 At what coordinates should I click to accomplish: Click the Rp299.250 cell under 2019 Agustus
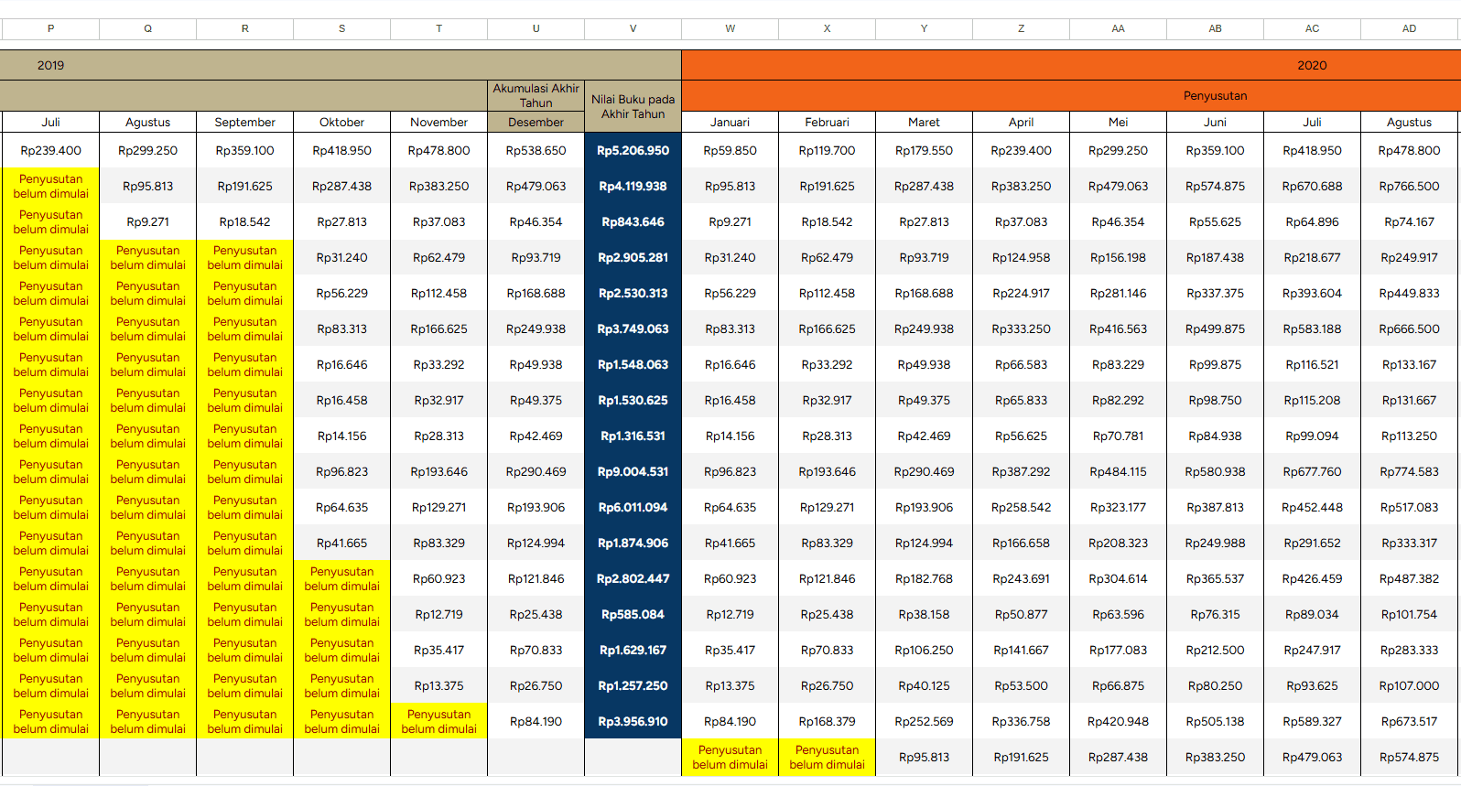pyautogui.click(x=147, y=150)
